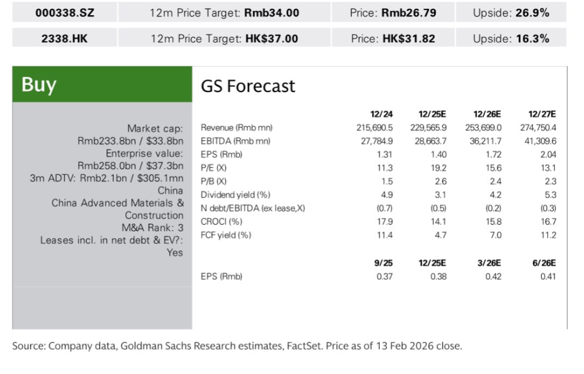This screenshot has height=374, width=584.
Task: Select the Market cap label
Action: (x=155, y=129)
